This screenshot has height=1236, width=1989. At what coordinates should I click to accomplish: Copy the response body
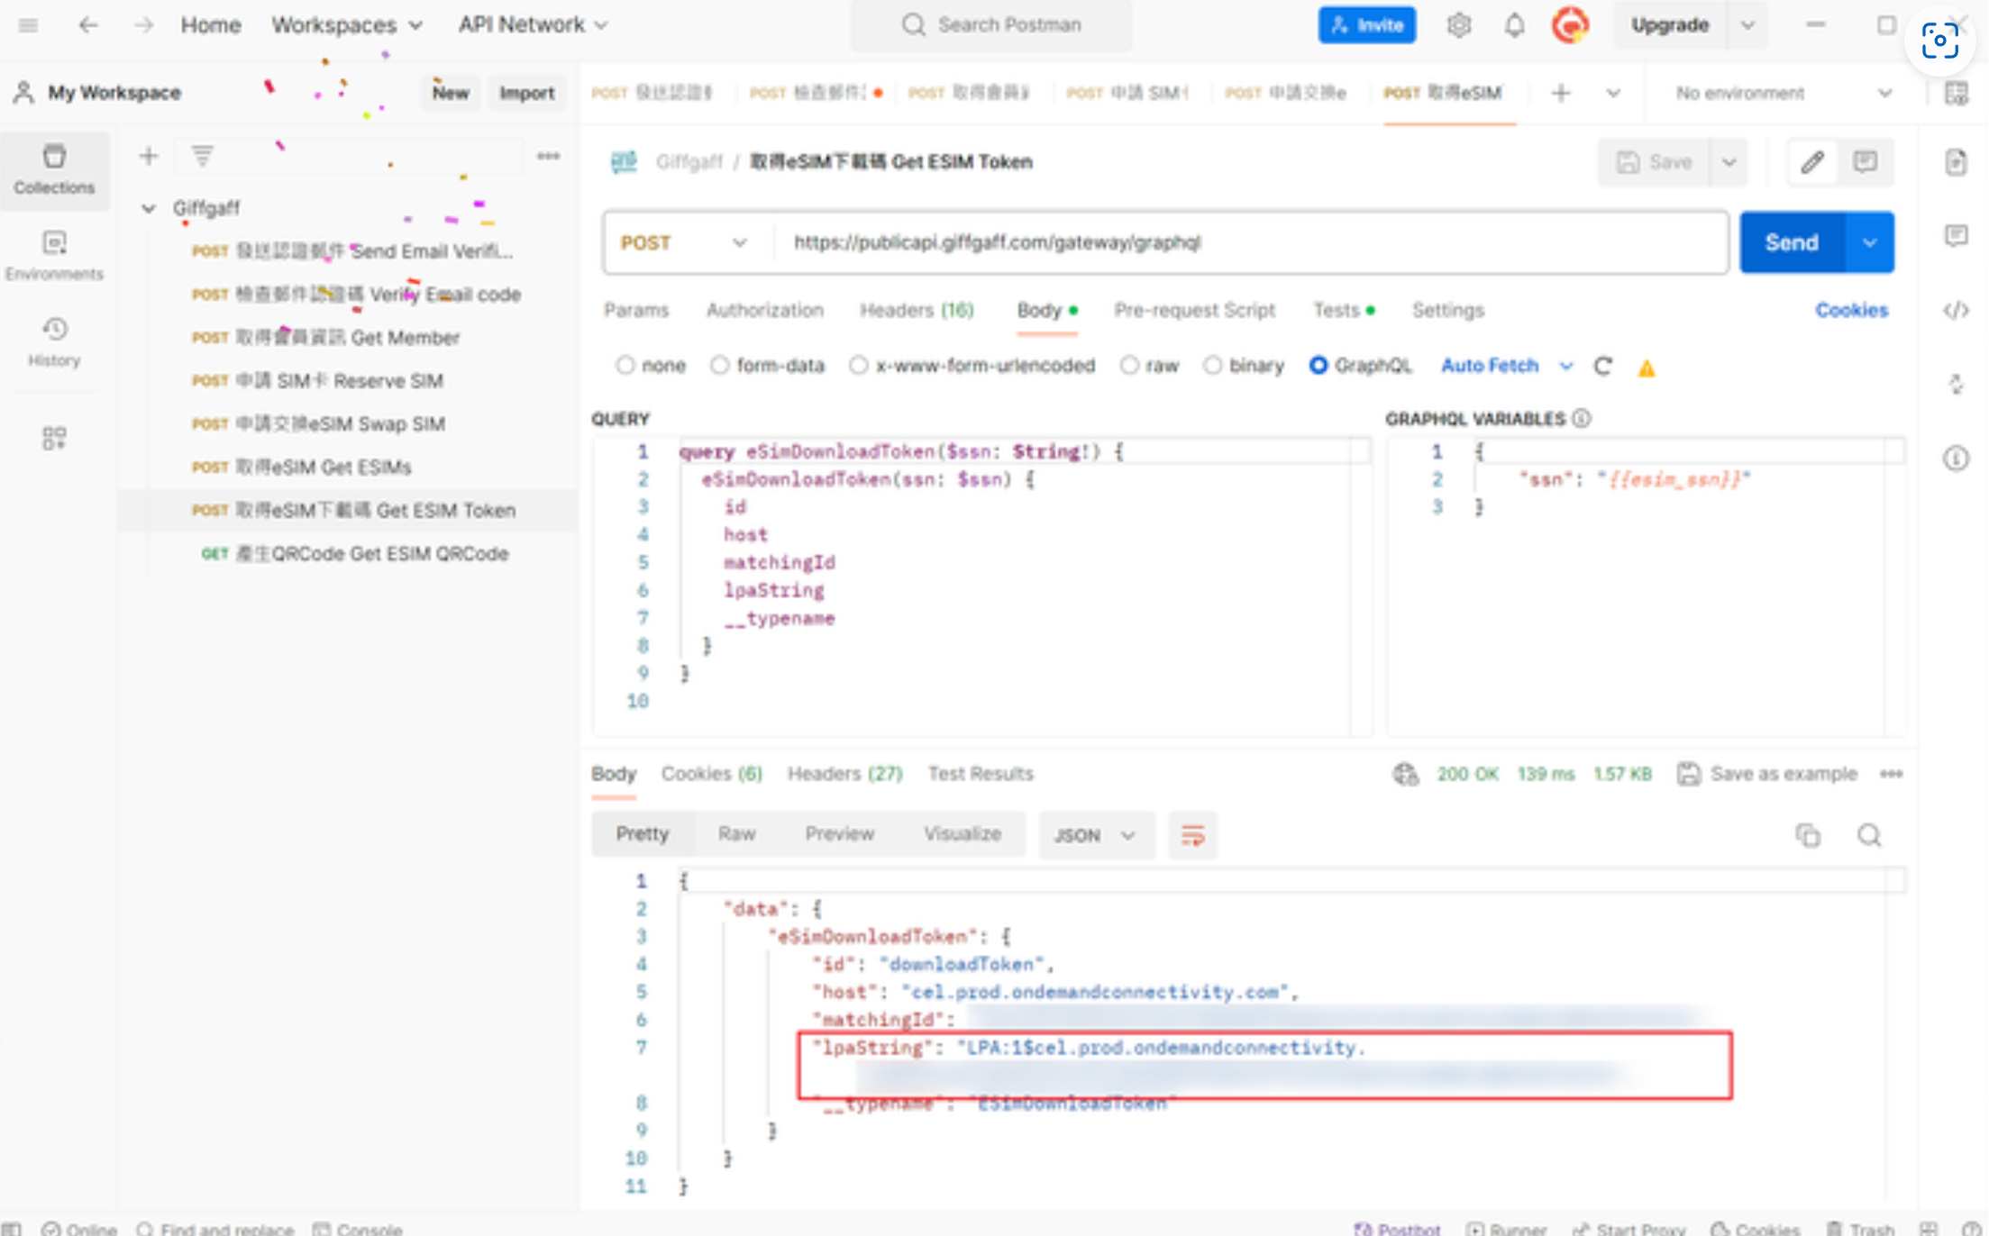pyautogui.click(x=1808, y=835)
